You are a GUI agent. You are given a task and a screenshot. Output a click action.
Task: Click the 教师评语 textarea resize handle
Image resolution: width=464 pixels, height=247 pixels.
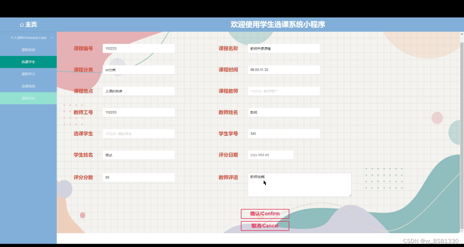coord(349,195)
